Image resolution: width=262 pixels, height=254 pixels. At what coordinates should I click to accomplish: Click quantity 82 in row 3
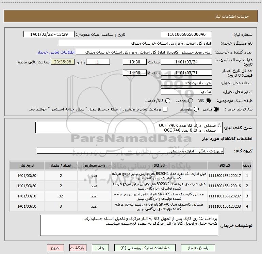point(61,196)
